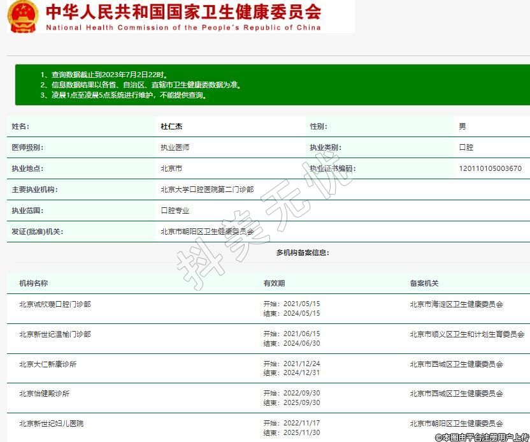This screenshot has width=530, height=442.
Task: Click the 备案机关 column header
Action: (x=424, y=283)
